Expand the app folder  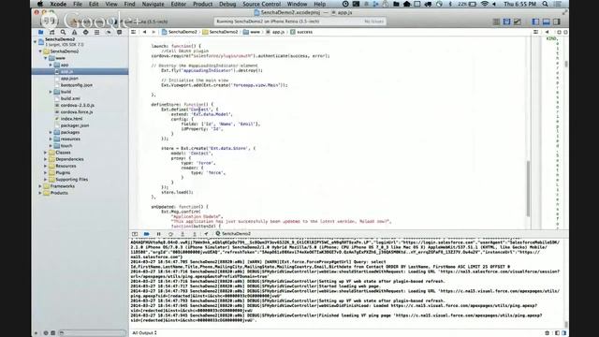(x=51, y=65)
